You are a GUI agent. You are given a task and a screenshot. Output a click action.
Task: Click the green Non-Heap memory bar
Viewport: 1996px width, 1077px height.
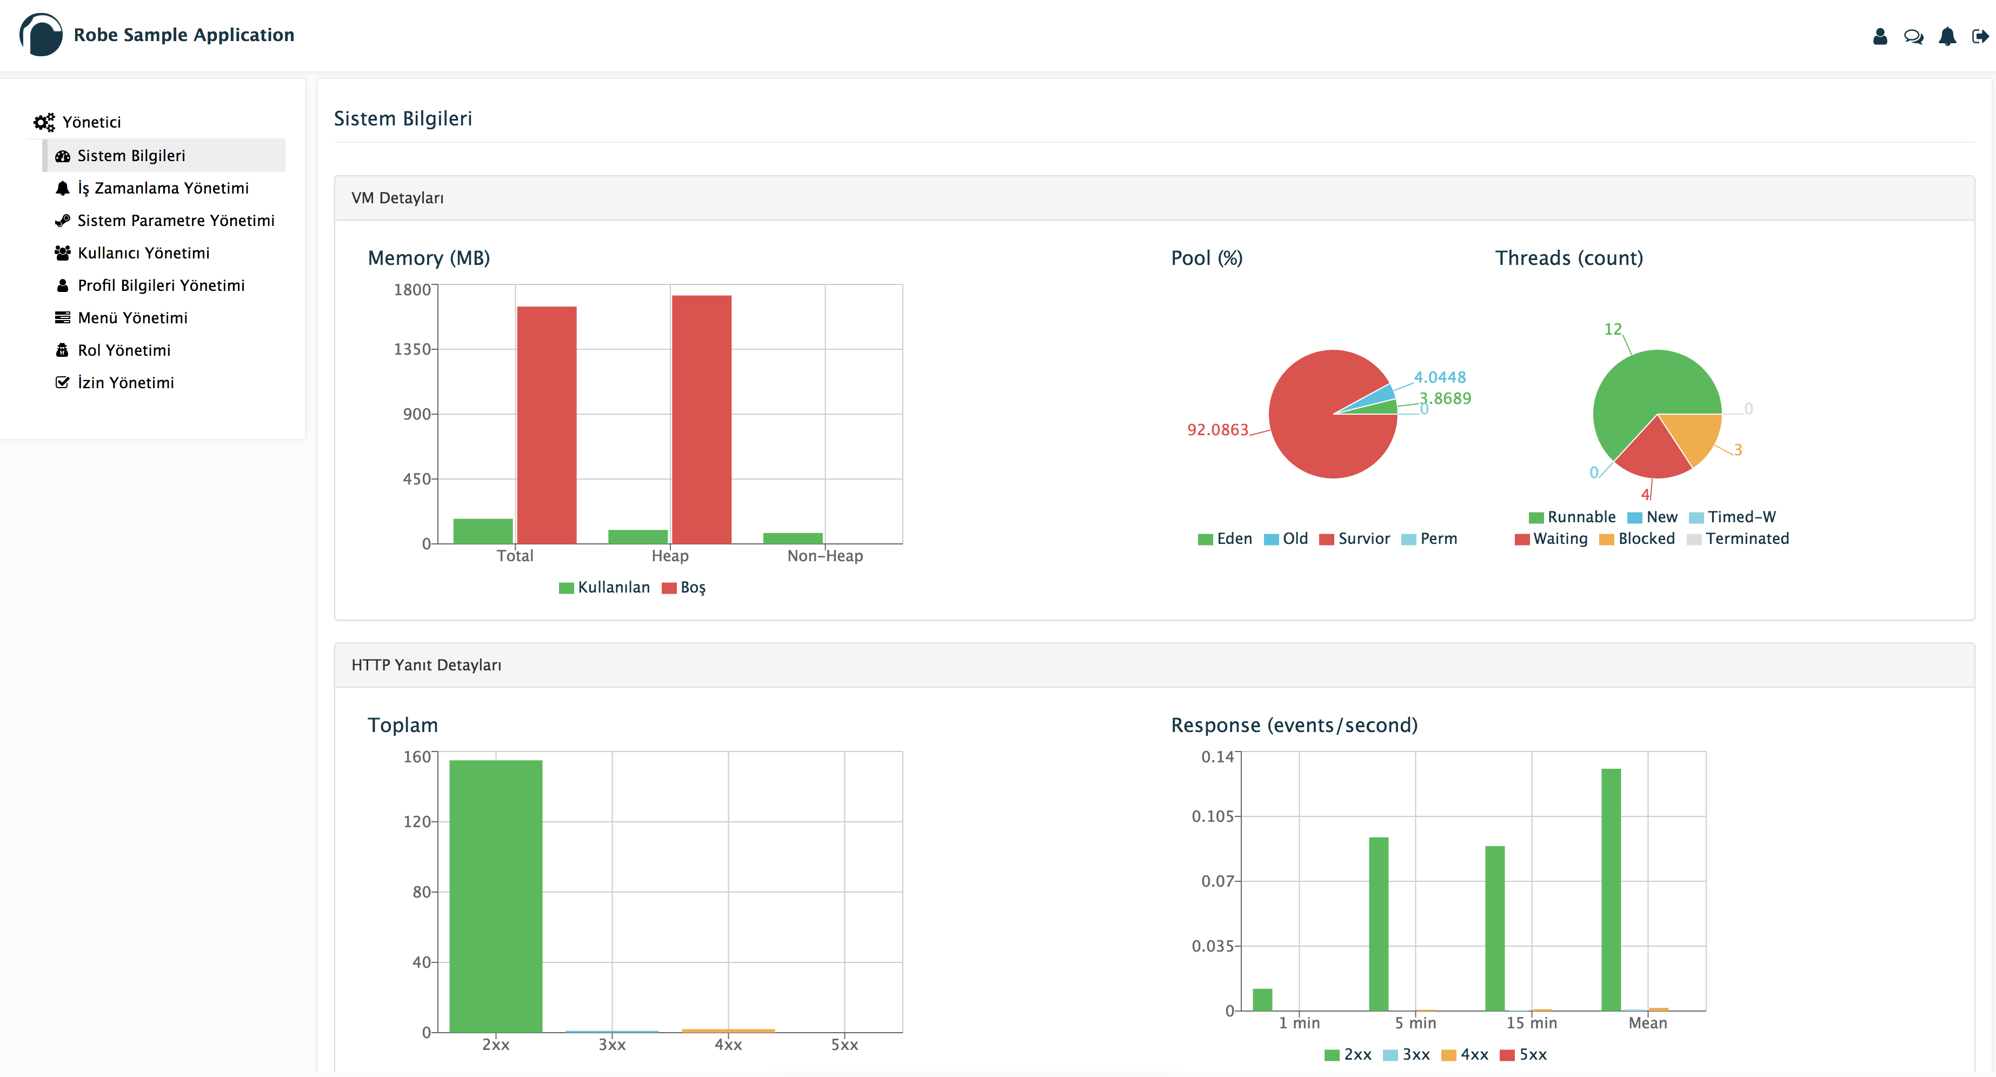[x=793, y=538]
